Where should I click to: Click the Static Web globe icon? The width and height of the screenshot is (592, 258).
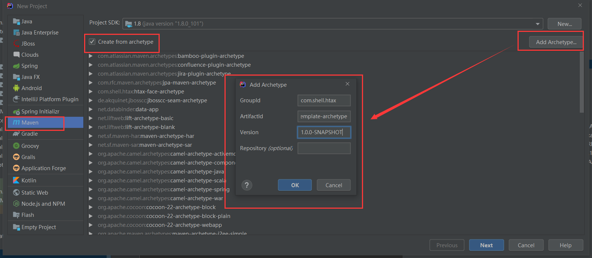coord(16,193)
